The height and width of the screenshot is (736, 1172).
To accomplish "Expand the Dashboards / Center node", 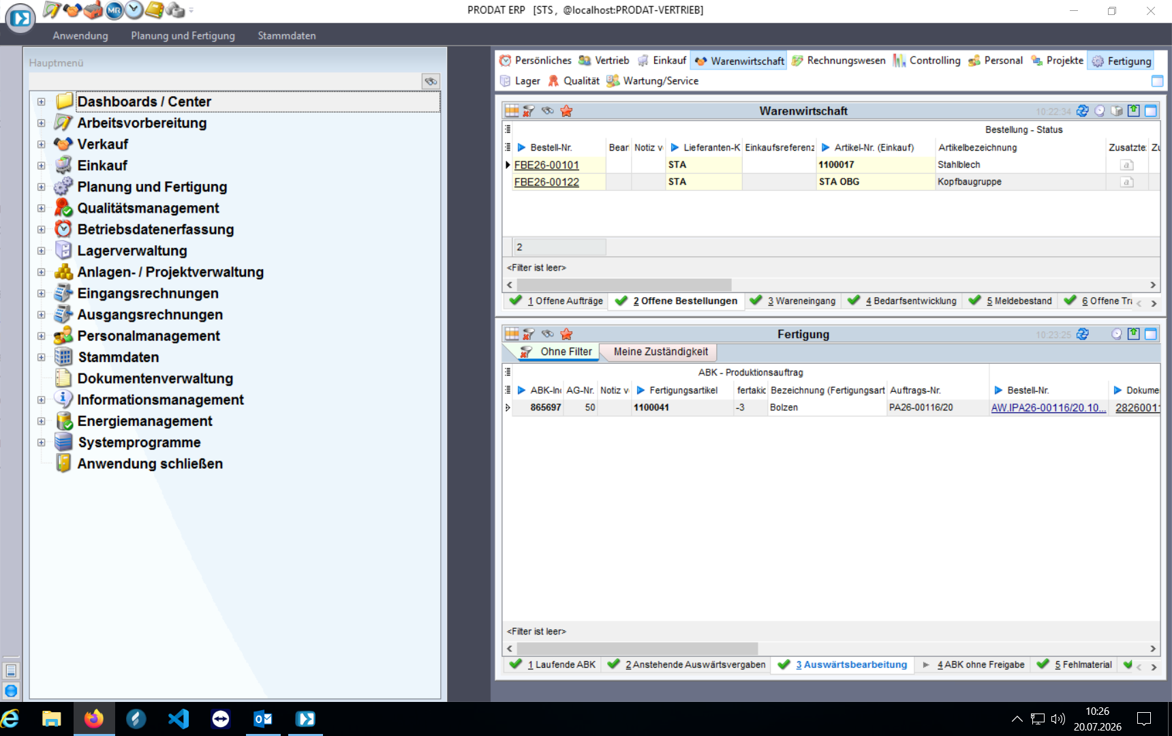I will pyautogui.click(x=42, y=102).
